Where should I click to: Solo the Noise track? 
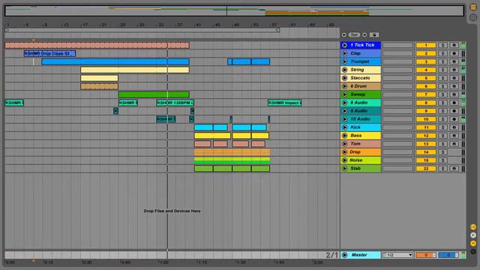pos(442,160)
